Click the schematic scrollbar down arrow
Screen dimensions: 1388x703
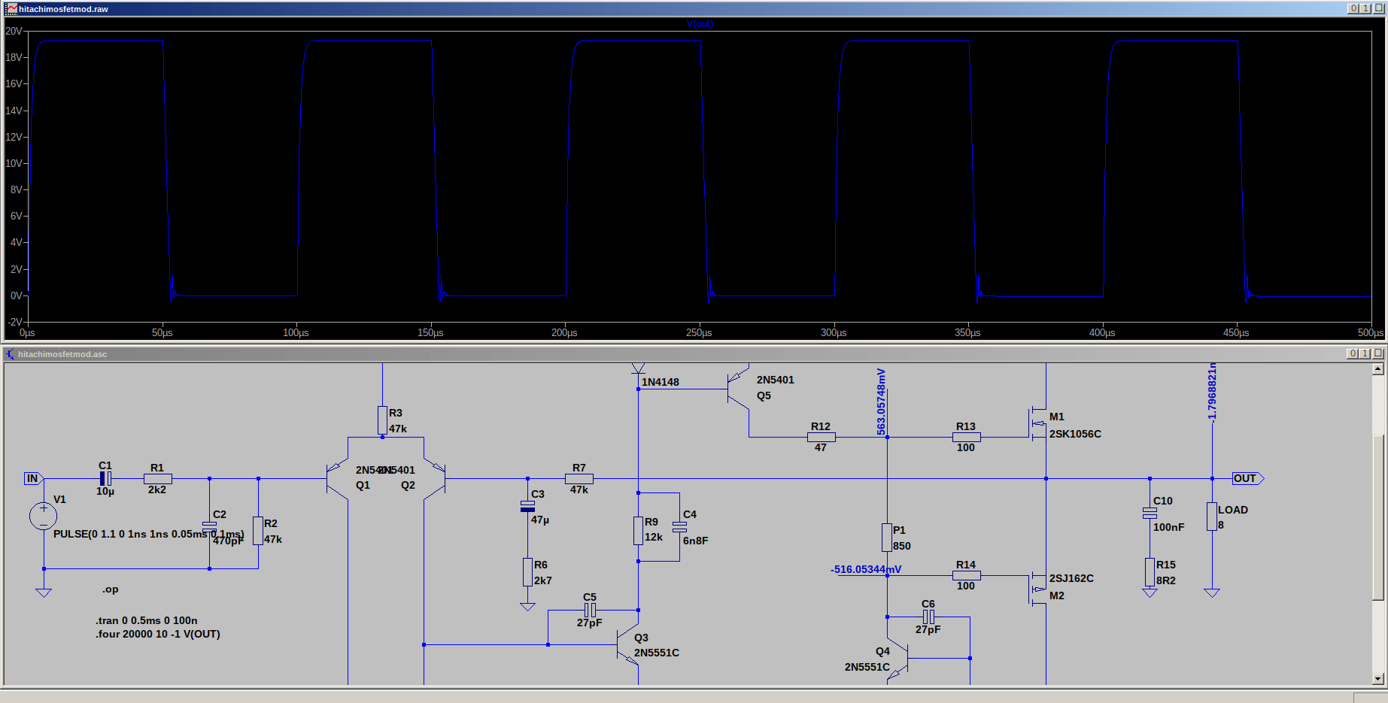1378,679
